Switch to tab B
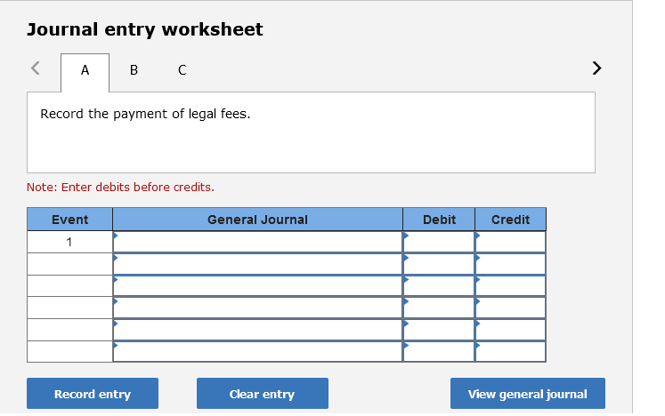 pos(134,70)
